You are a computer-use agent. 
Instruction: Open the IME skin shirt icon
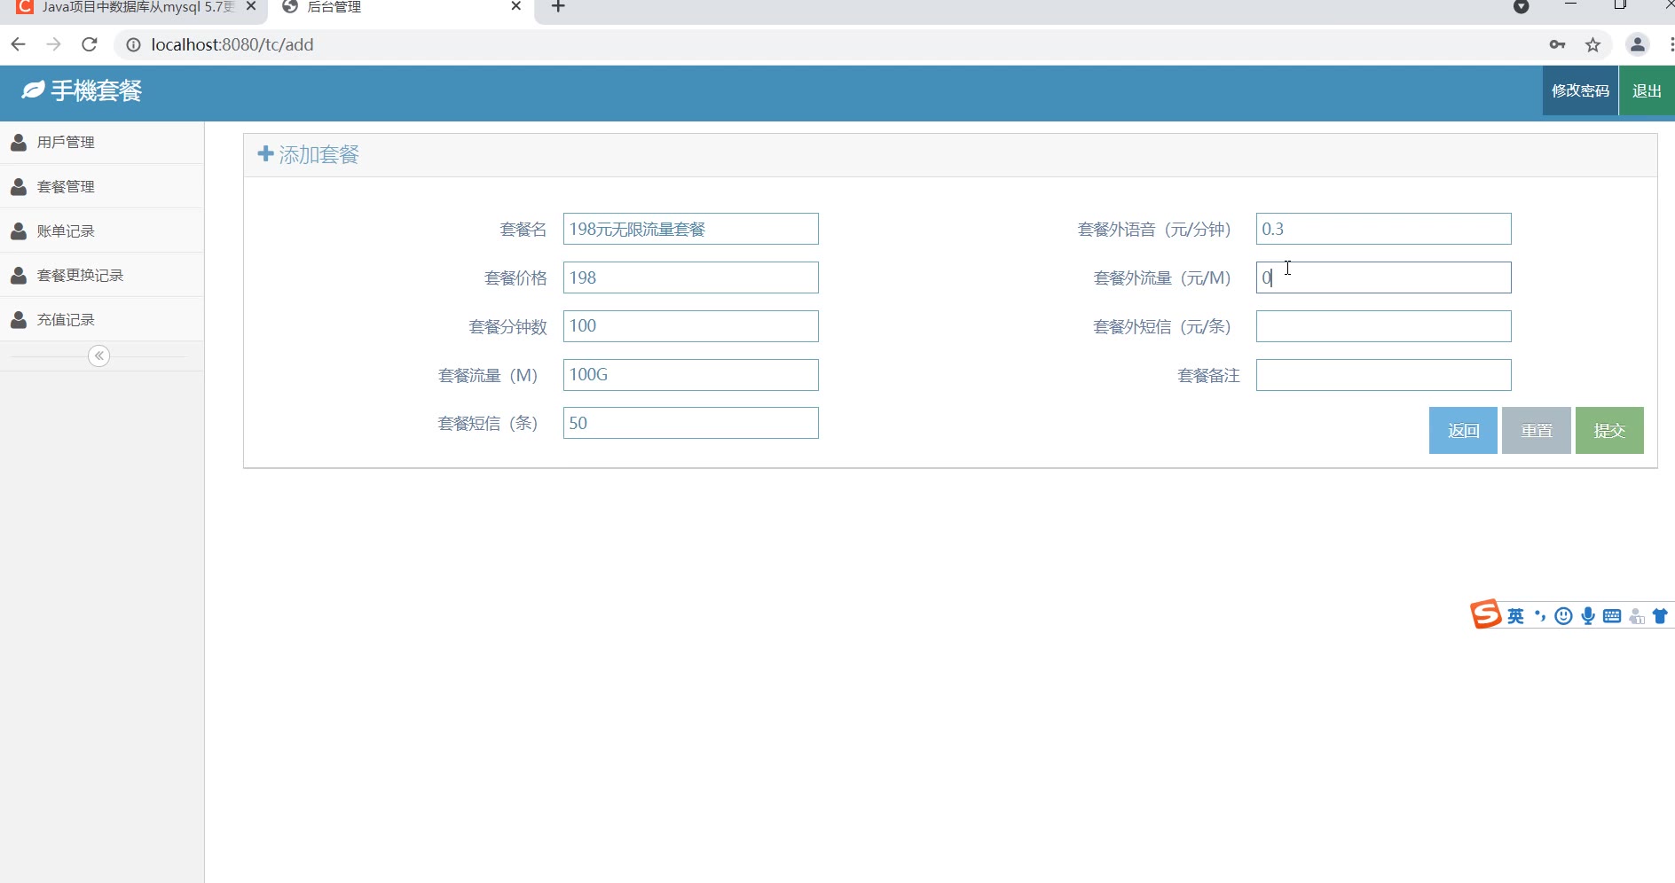(1660, 616)
